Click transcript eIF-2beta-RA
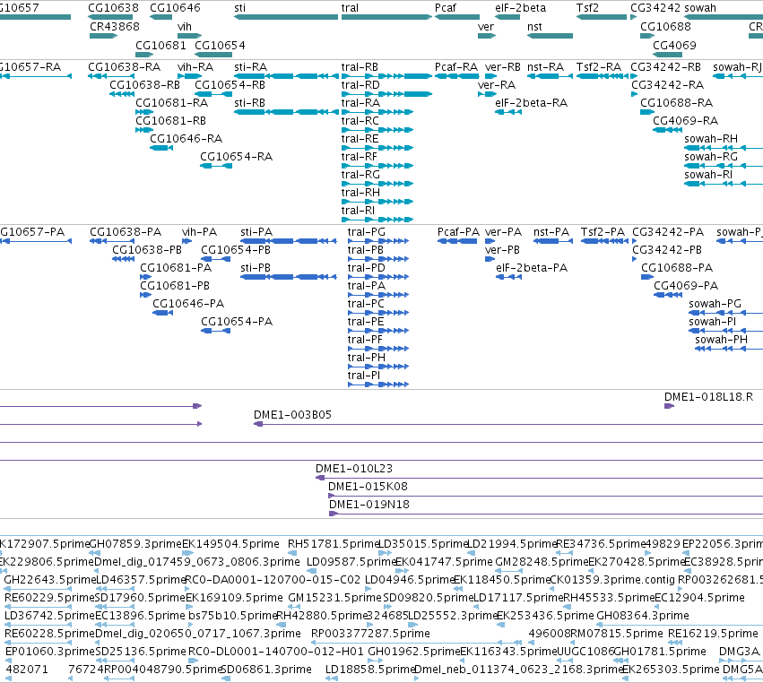This screenshot has height=683, width=763. (508, 112)
